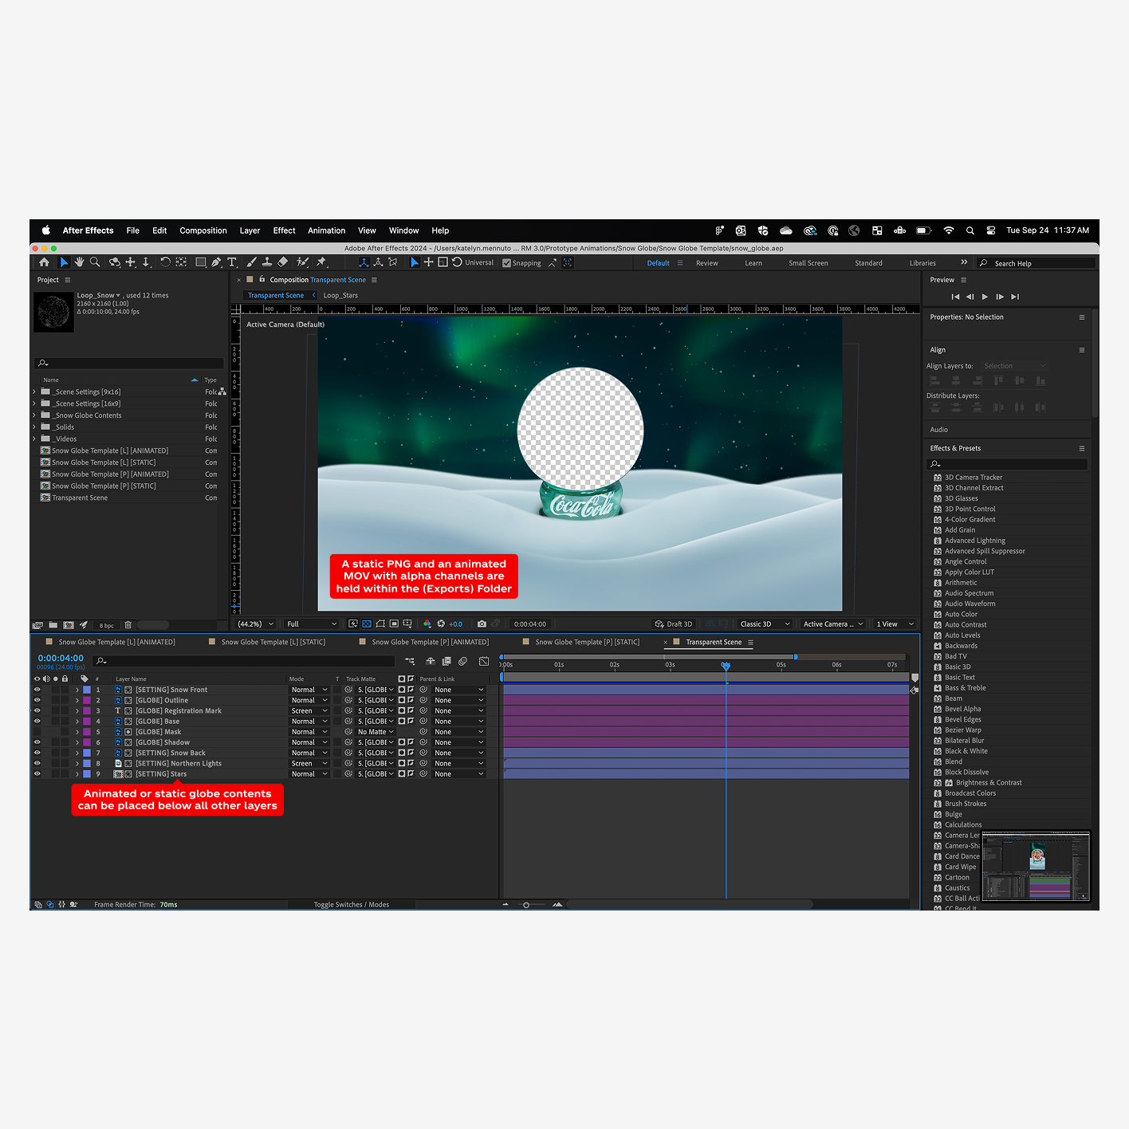The width and height of the screenshot is (1129, 1129).
Task: Open the 1 View layout dropdown
Action: [895, 624]
